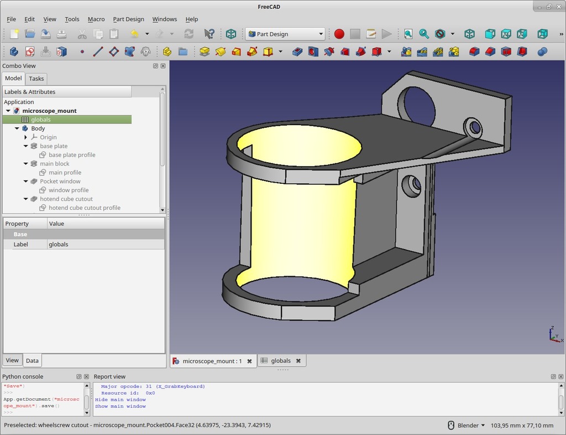Click the Groove tool icon
This screenshot has height=435, width=566.
pos(329,51)
